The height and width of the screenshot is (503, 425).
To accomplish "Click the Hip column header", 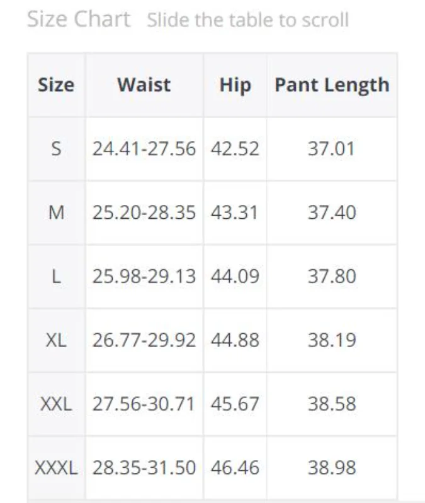I will 235,85.
